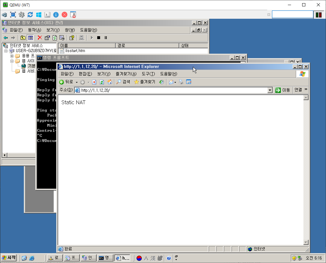Click the Refresh page icon in IIS toolbar
326x263 pixels.
tap(55, 37)
